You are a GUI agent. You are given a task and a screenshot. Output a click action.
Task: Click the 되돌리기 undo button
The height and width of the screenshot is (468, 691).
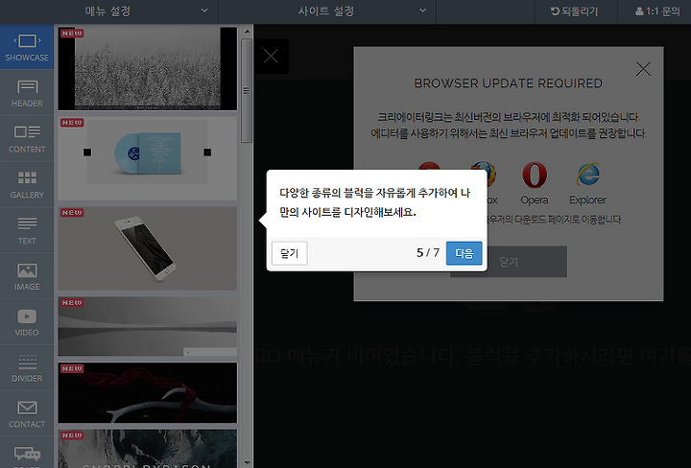[575, 12]
